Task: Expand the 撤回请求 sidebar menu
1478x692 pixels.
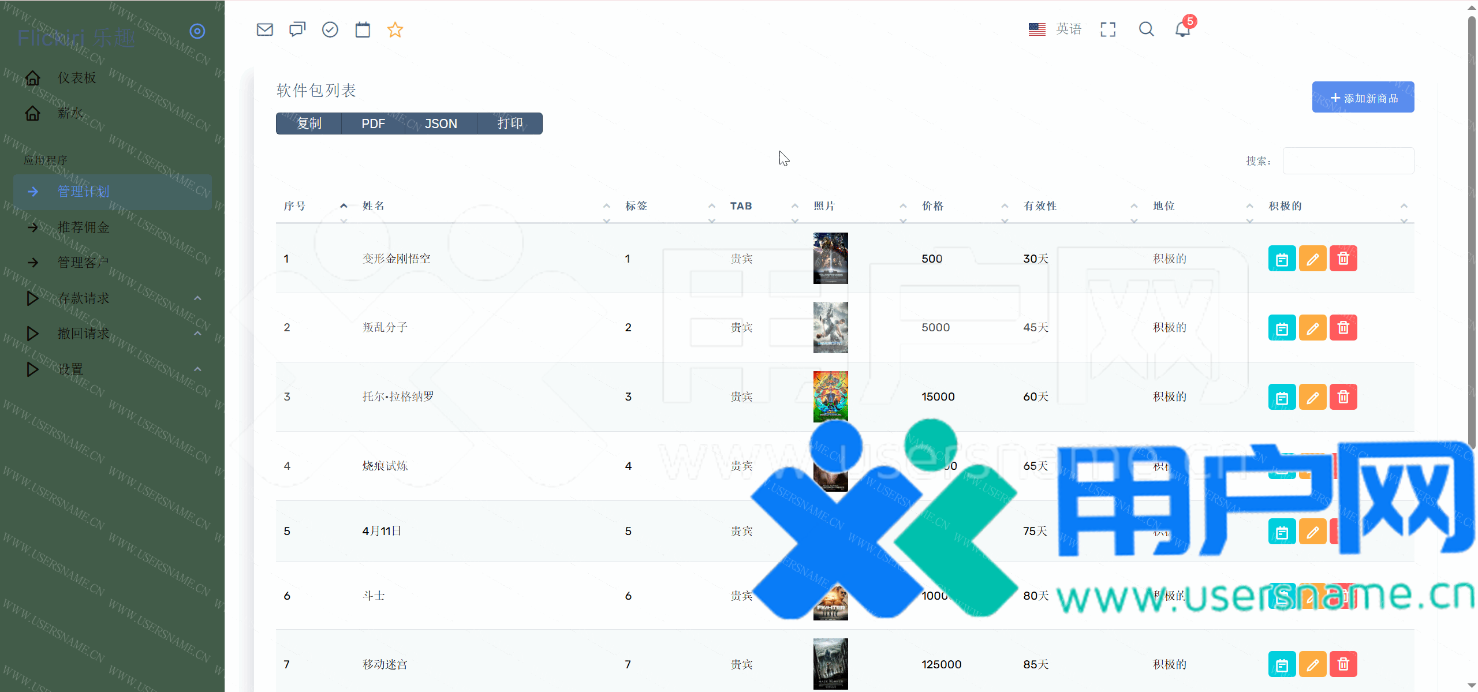Action: point(84,334)
